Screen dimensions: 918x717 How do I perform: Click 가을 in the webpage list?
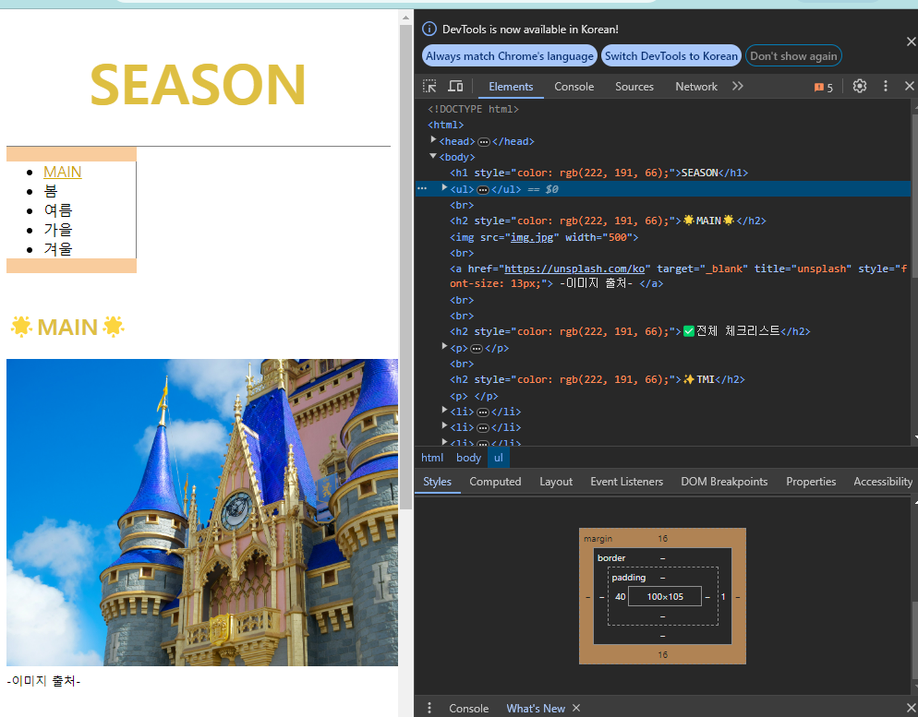pyautogui.click(x=58, y=230)
